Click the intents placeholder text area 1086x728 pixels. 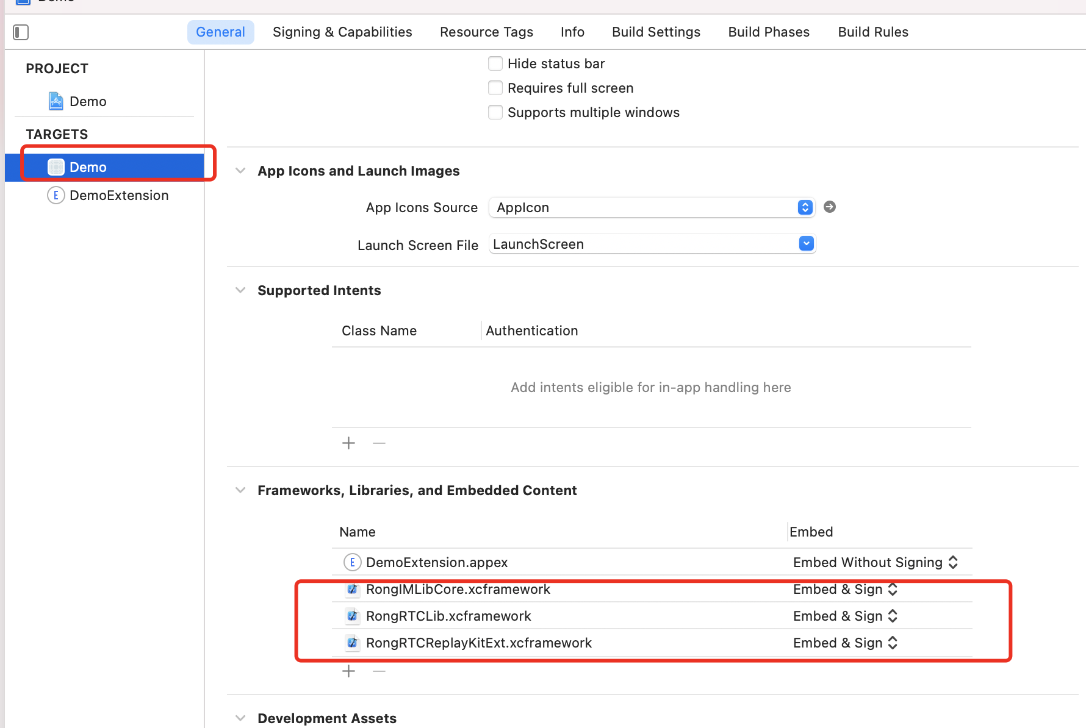[651, 387]
